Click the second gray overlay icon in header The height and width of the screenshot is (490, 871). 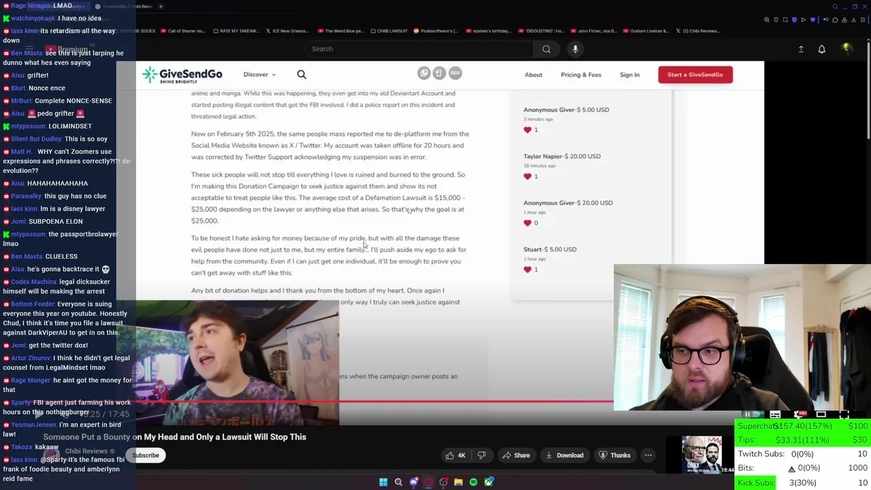pos(439,73)
